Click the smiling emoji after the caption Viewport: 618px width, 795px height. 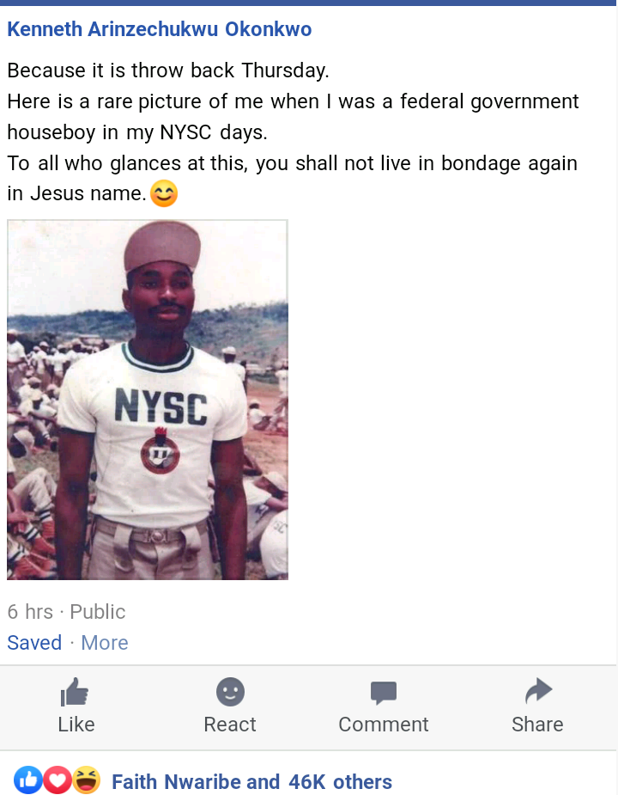164,193
